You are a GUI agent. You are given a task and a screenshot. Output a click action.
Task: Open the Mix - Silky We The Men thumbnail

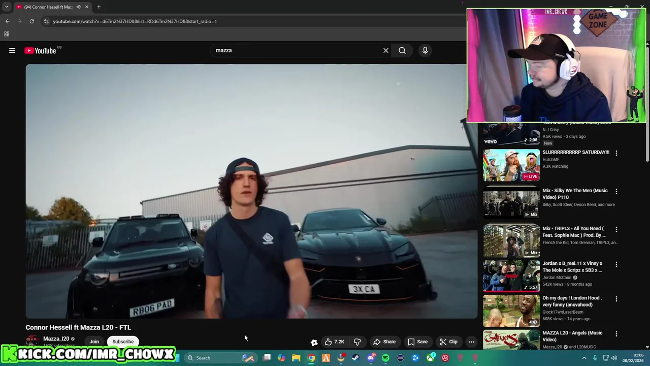pyautogui.click(x=511, y=203)
